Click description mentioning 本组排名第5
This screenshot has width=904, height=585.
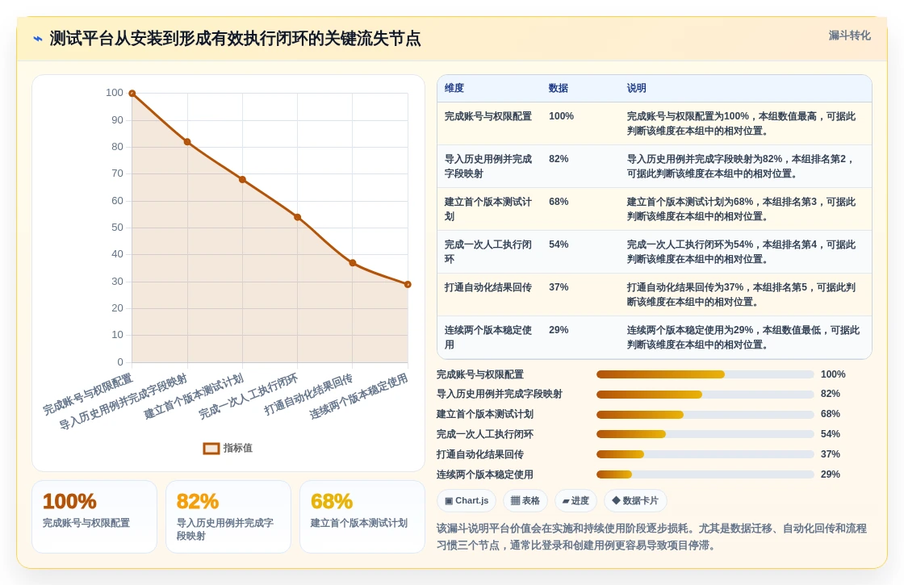click(742, 295)
